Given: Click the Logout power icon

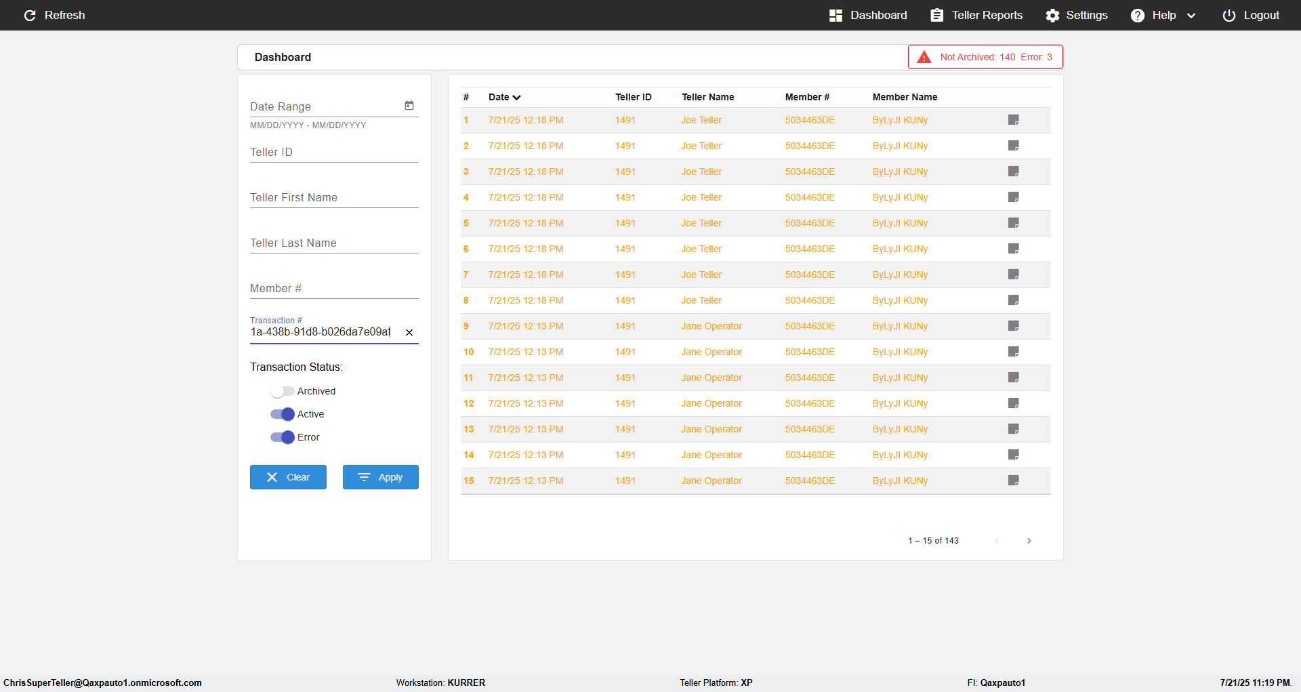Looking at the screenshot, I should coord(1228,16).
